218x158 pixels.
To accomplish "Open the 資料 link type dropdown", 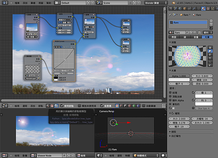I will (x=207, y=33).
